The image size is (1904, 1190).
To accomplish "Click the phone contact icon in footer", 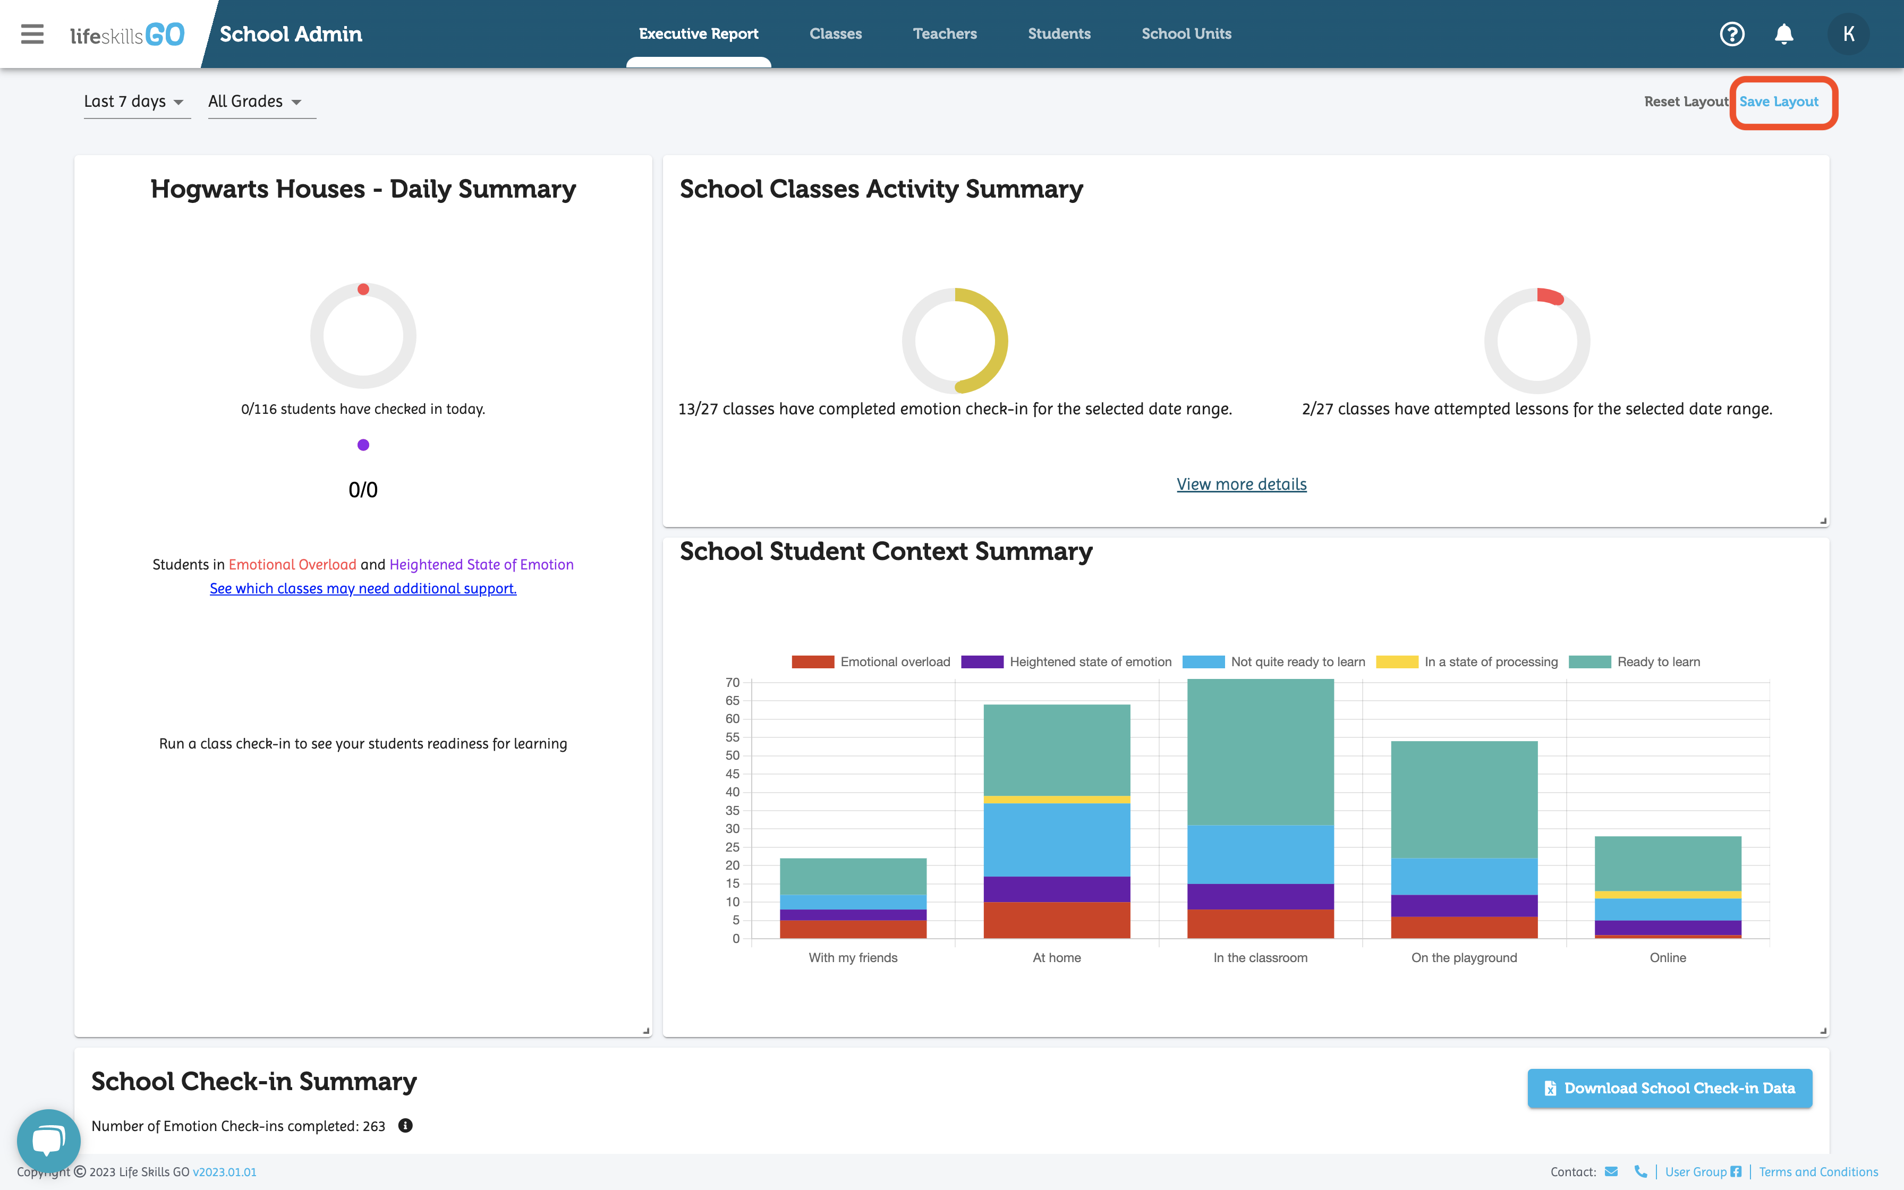I will pos(1640,1171).
